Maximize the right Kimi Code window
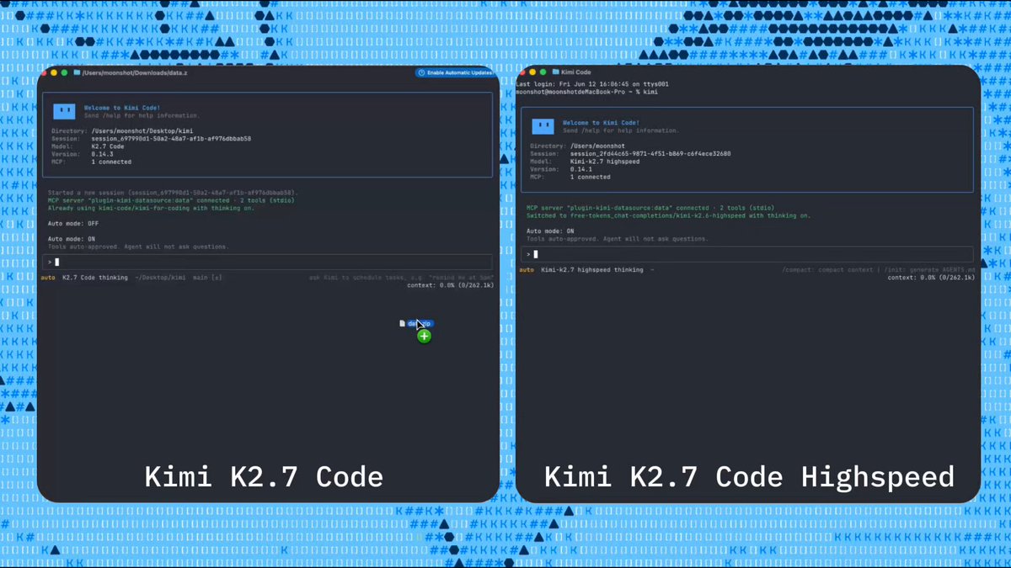The width and height of the screenshot is (1011, 568). [543, 73]
